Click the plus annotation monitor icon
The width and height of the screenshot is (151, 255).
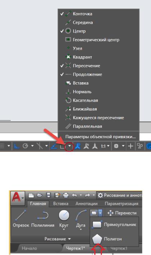pos(130,146)
